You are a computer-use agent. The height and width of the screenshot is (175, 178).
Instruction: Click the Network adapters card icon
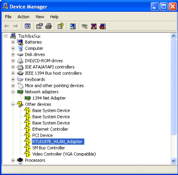[x=20, y=92]
